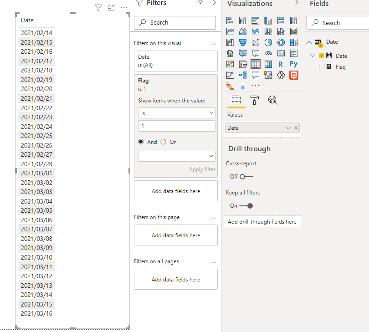
Task: Collapse the Filters pane
Action: (x=214, y=3)
